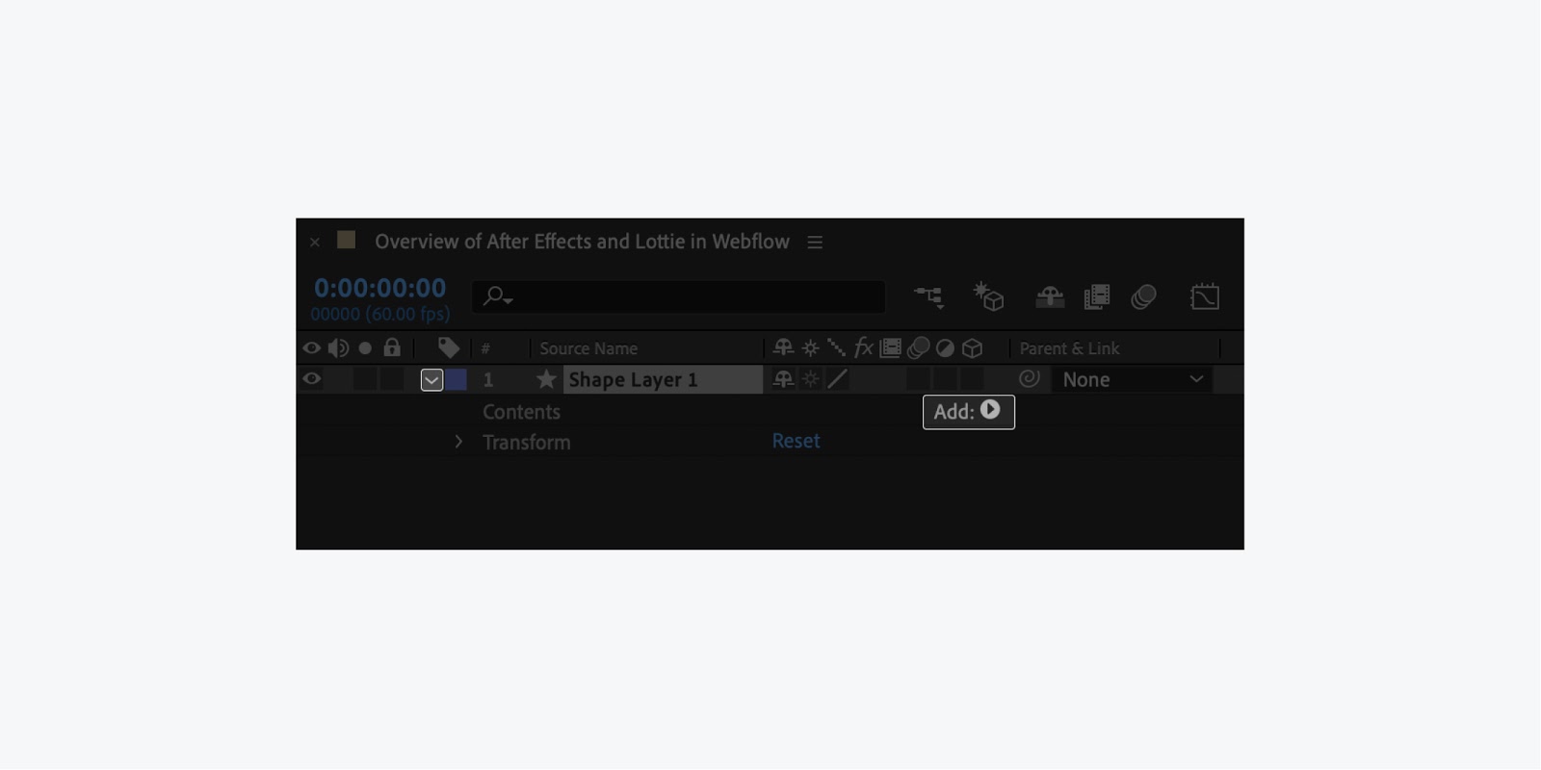
Task: Collapse the Shape Layer 1 disclosure arrow
Action: click(431, 380)
